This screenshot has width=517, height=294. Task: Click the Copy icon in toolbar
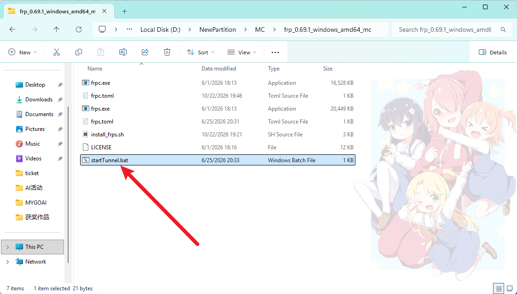click(78, 52)
